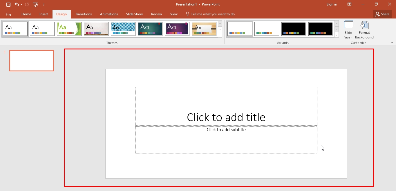This screenshot has width=396, height=191.
Task: Click Start From Beginning slideshow icon
Action: tap(35, 5)
